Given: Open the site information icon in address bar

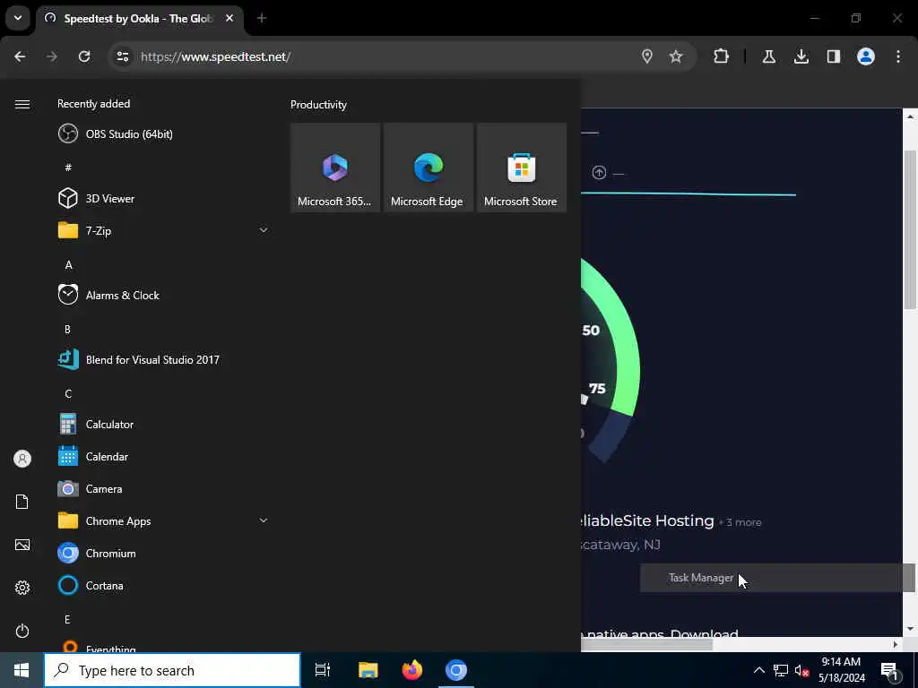Looking at the screenshot, I should click(122, 56).
